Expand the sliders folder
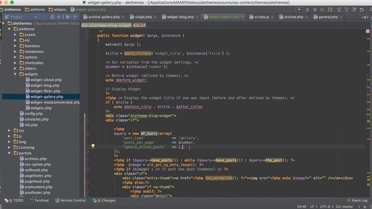Viewport: 372px width, 209px height. click(15, 69)
